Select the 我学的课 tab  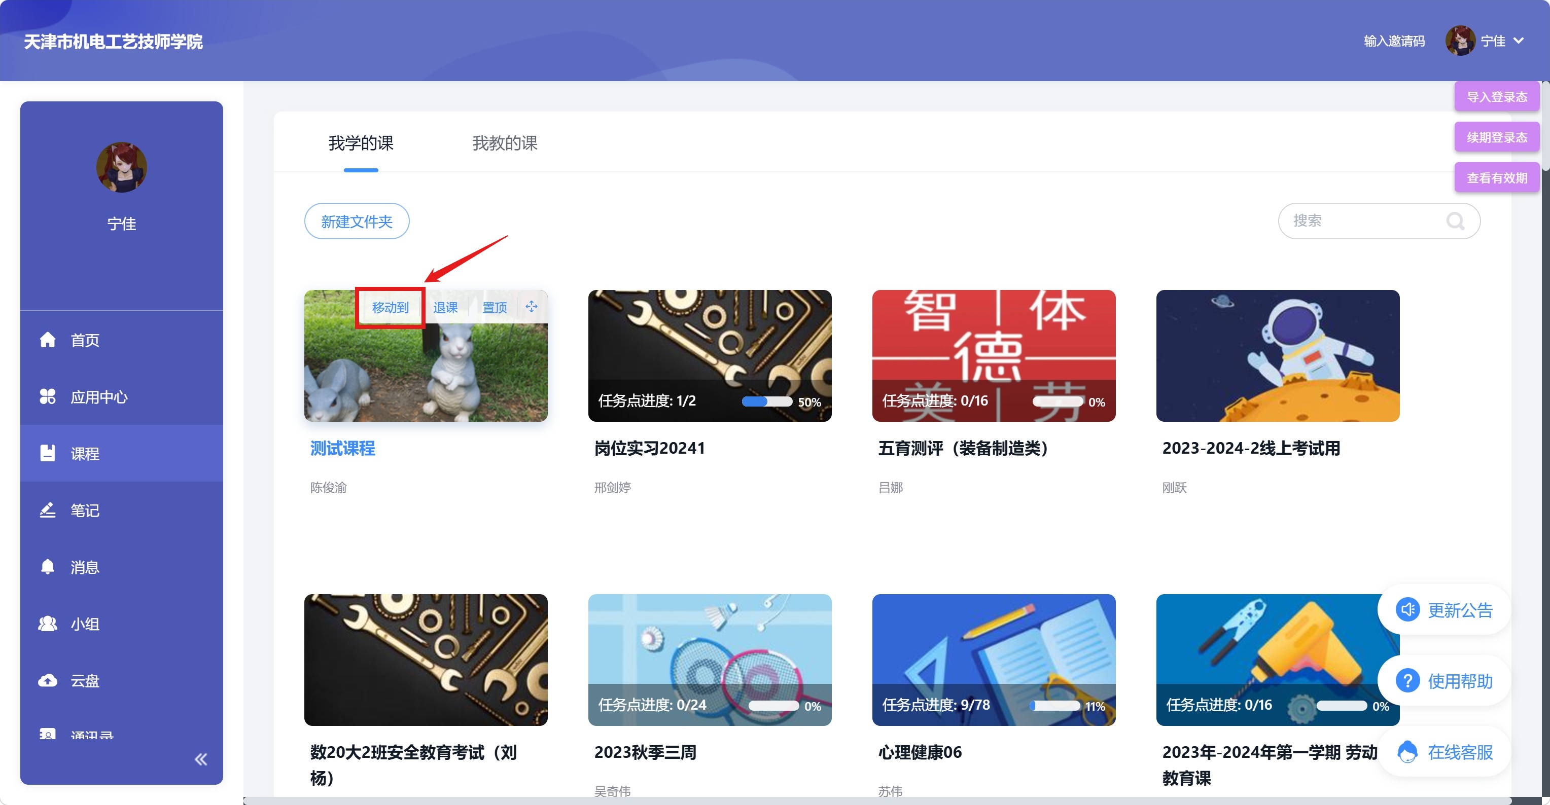click(361, 143)
